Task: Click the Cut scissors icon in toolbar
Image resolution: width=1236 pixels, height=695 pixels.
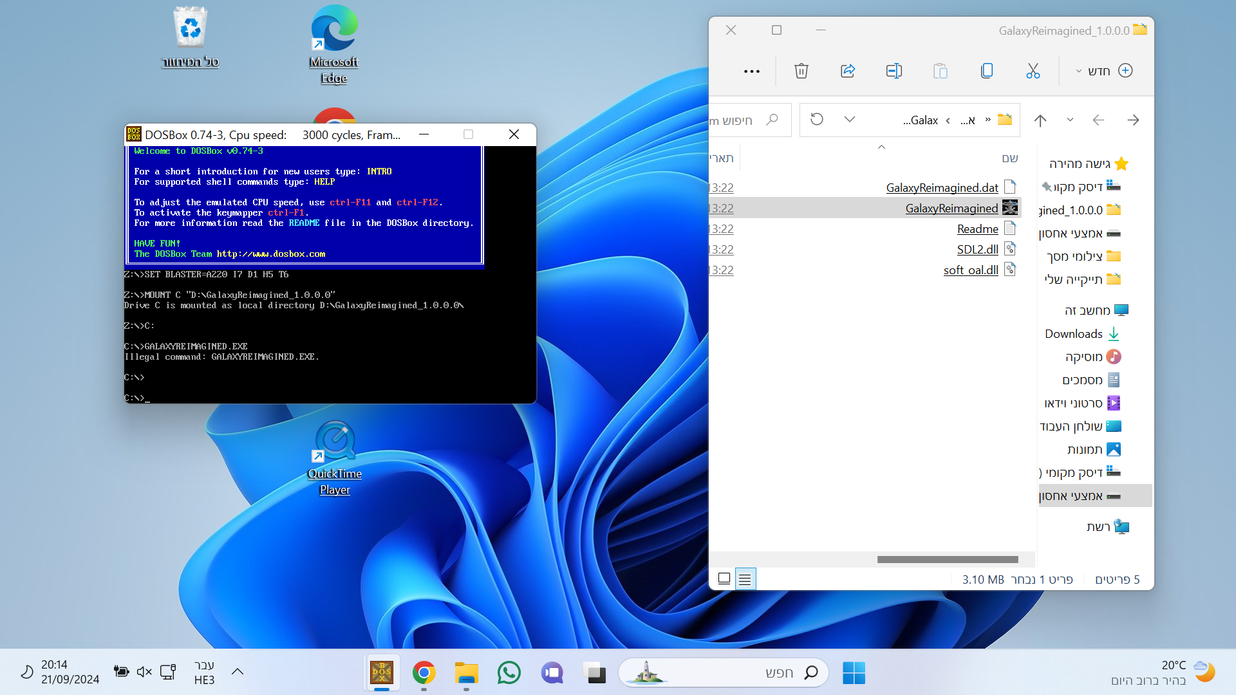Action: [x=1033, y=71]
